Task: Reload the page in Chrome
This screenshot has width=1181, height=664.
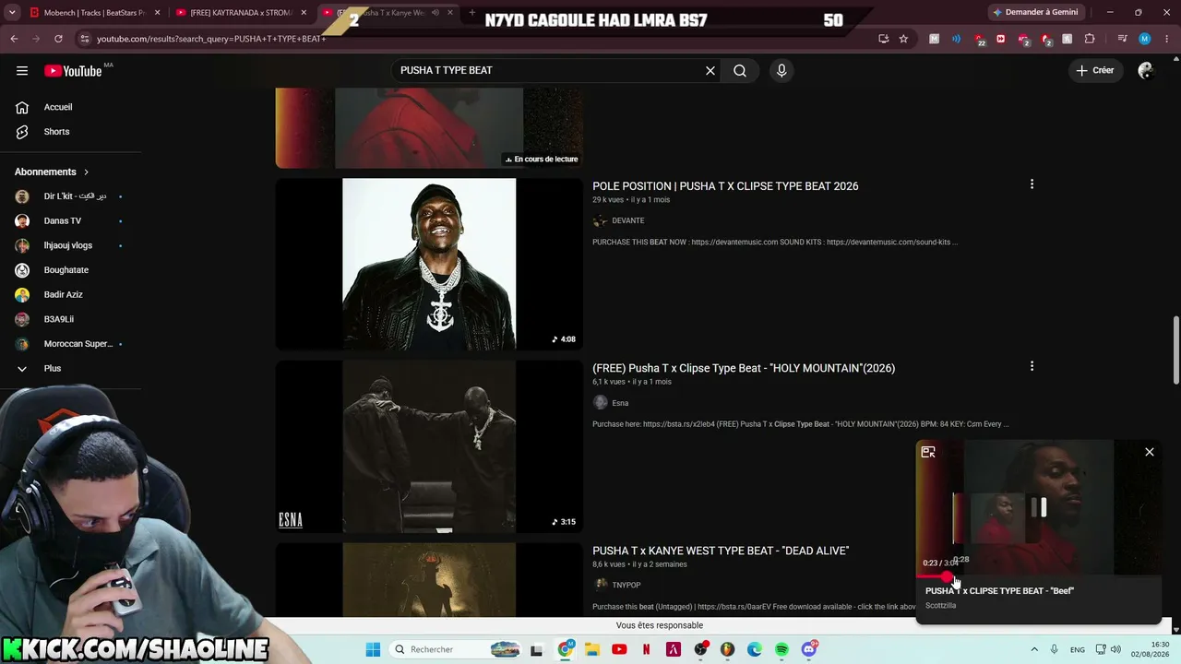Action: point(58,39)
